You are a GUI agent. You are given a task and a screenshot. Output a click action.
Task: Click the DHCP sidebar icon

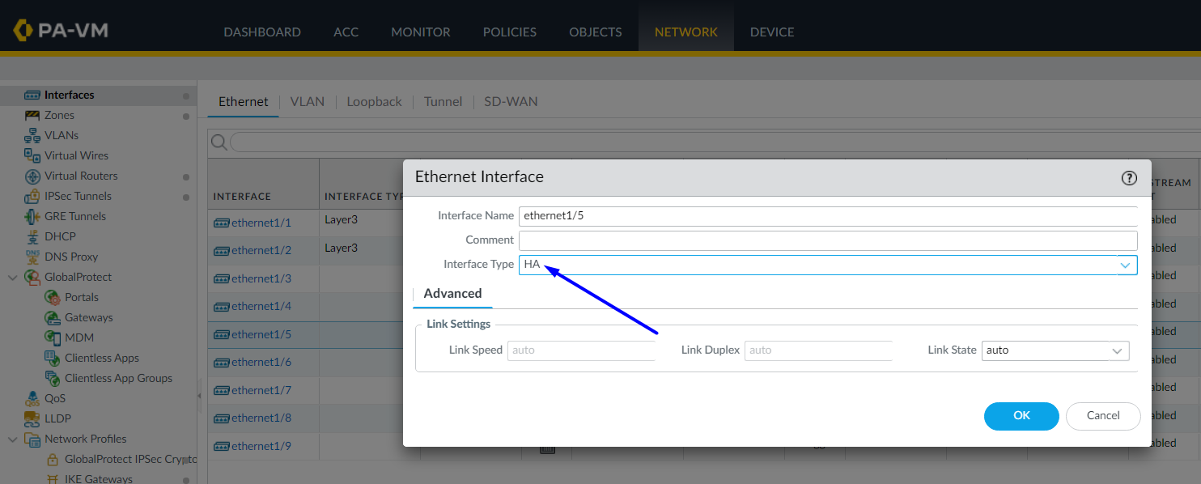[x=34, y=236]
